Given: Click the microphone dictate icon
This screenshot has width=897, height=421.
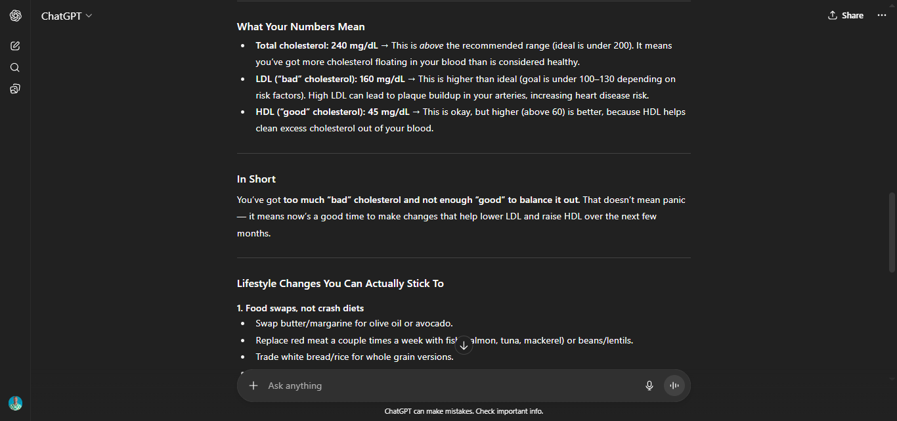Looking at the screenshot, I should 649,386.
